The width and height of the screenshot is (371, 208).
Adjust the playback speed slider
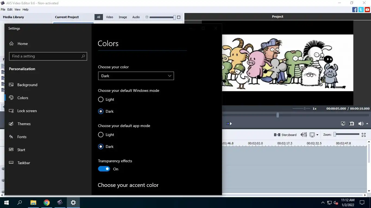pos(301,108)
